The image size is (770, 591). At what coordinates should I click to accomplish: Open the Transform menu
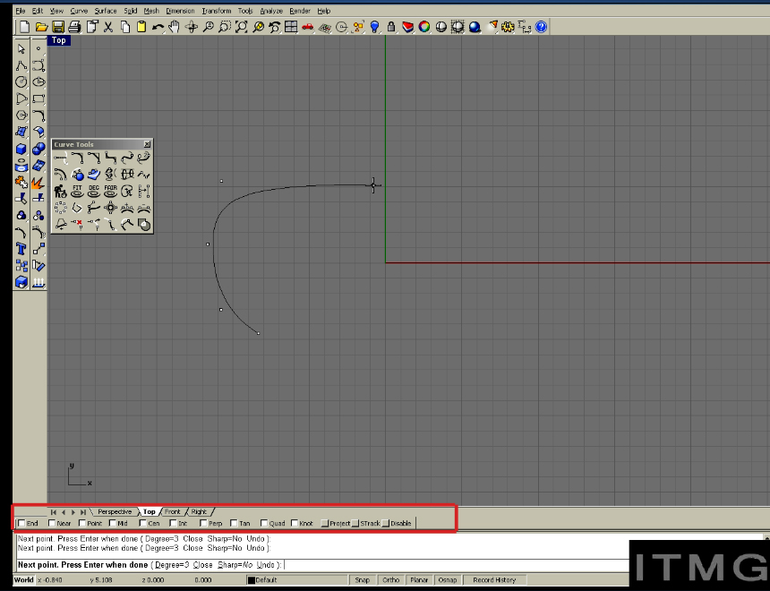[x=217, y=11]
